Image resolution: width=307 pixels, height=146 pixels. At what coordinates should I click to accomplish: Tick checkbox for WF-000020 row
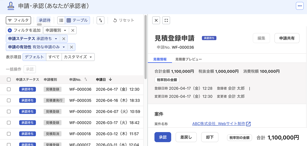9,123
